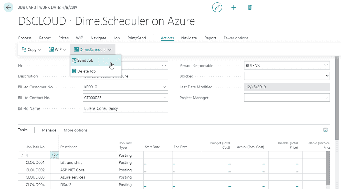This screenshot has width=341, height=189.
Task: Open the WIP menu tab
Action: click(x=79, y=38)
